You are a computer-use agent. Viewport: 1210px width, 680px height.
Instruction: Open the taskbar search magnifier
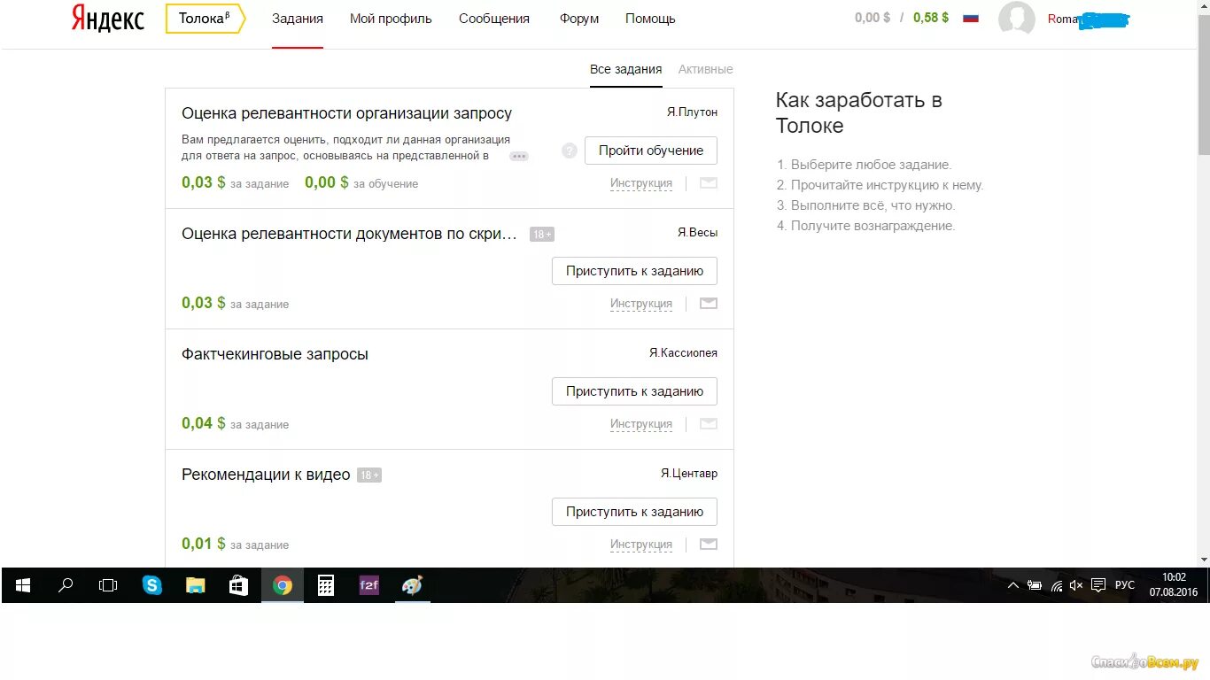tap(66, 585)
